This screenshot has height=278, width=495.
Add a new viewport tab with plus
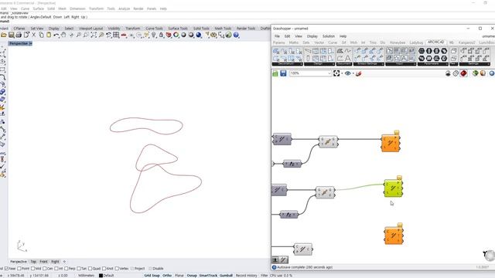(64, 262)
